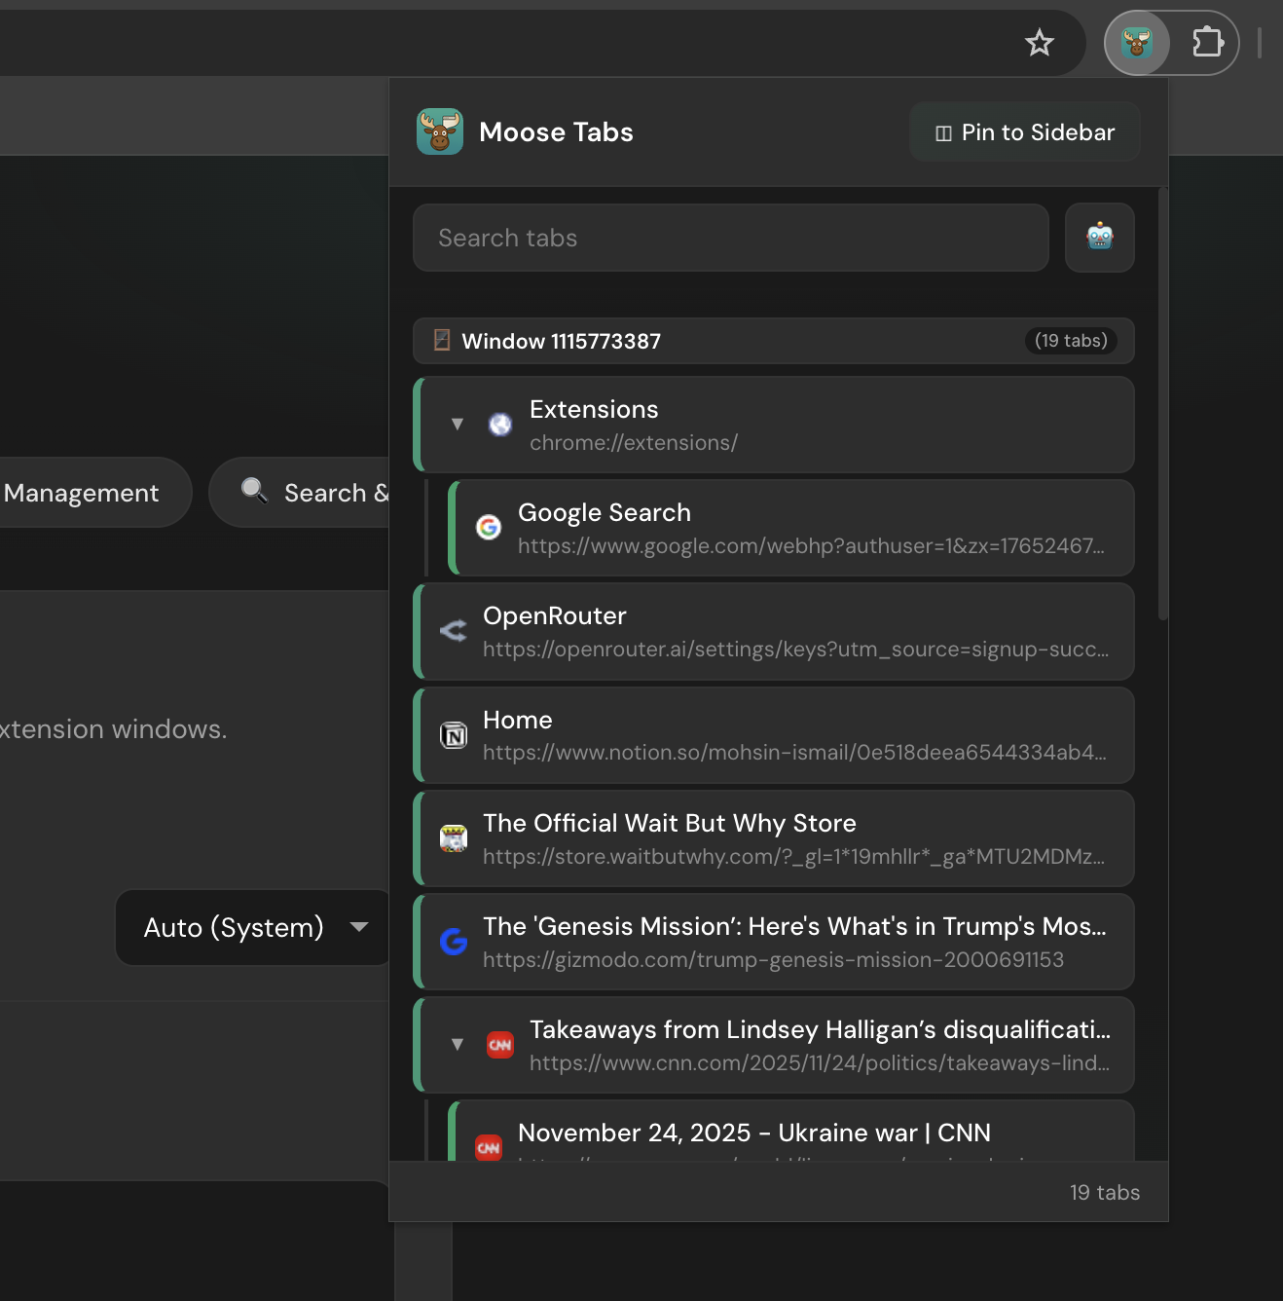
Task: Switch to The Official Wait But Why Store tab
Action: (774, 838)
